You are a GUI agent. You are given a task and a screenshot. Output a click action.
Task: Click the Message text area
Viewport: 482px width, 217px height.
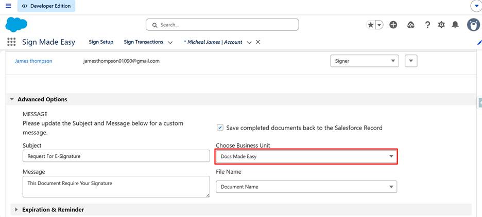pos(116,187)
